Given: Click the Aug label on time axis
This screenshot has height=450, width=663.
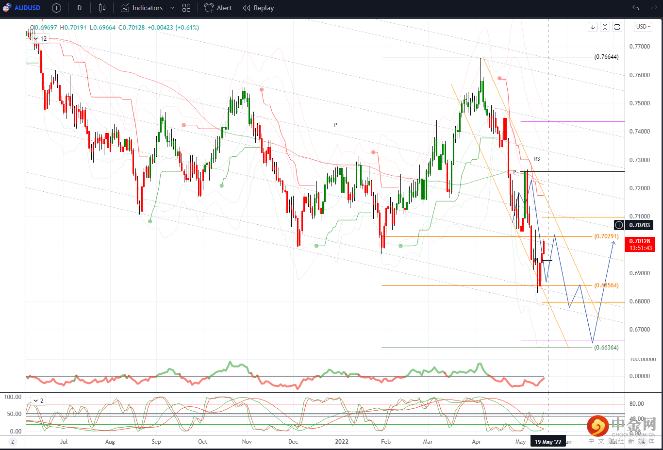Looking at the screenshot, I should click(x=110, y=442).
